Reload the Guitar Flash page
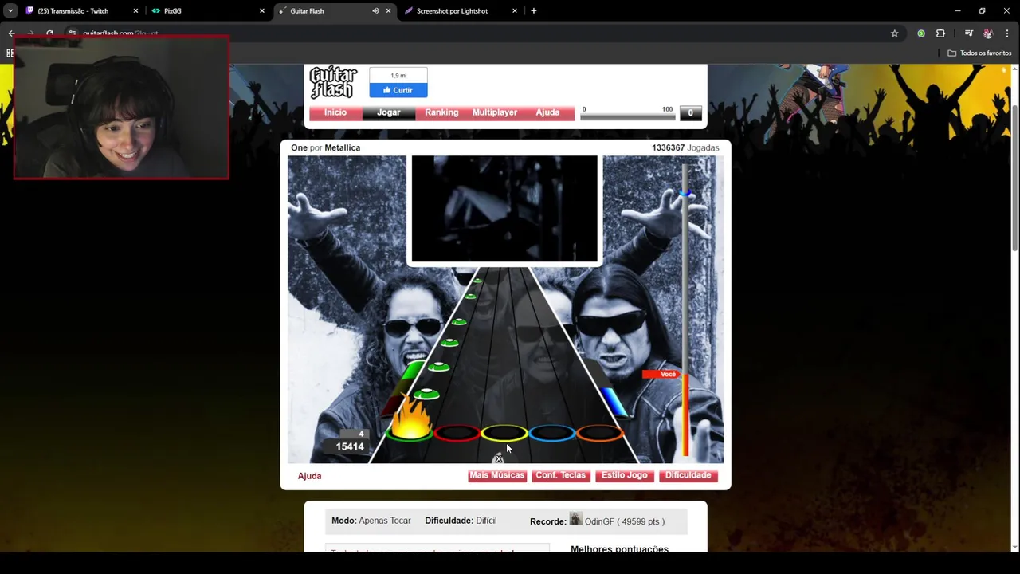Viewport: 1020px width, 574px height. 49,33
